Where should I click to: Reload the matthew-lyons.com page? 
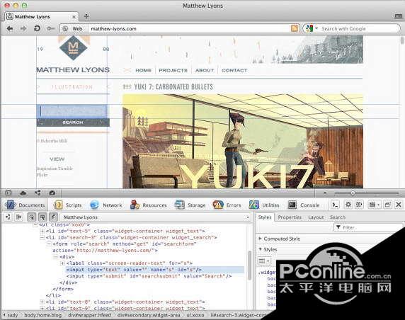tap(37, 28)
